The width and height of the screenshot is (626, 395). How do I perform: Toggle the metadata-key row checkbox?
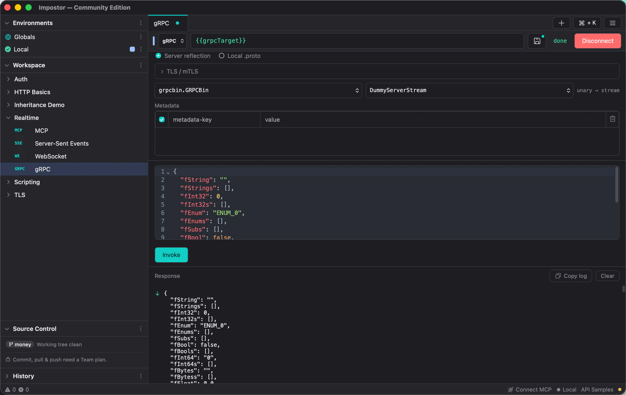pos(162,119)
